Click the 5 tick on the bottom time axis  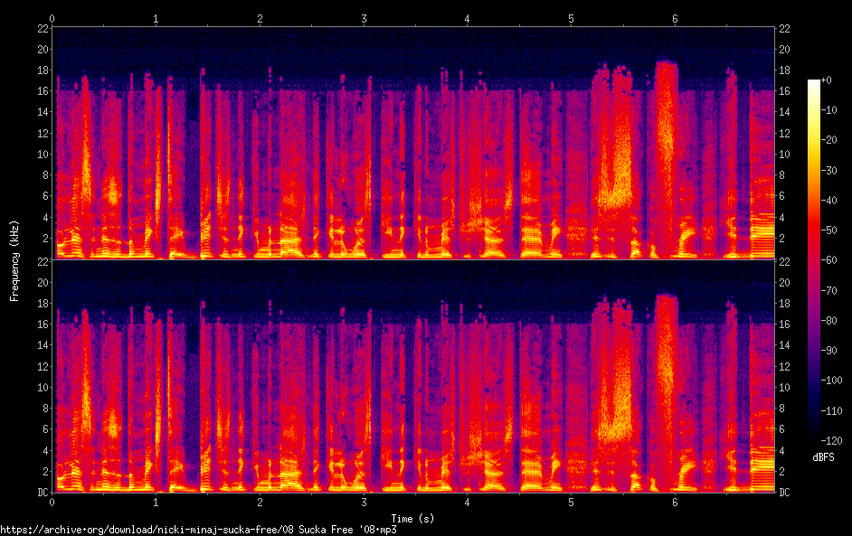click(571, 501)
